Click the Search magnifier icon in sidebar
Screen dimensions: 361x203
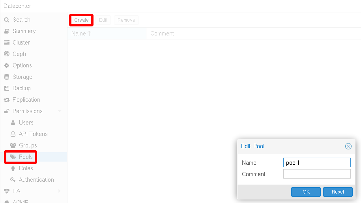(x=7, y=20)
